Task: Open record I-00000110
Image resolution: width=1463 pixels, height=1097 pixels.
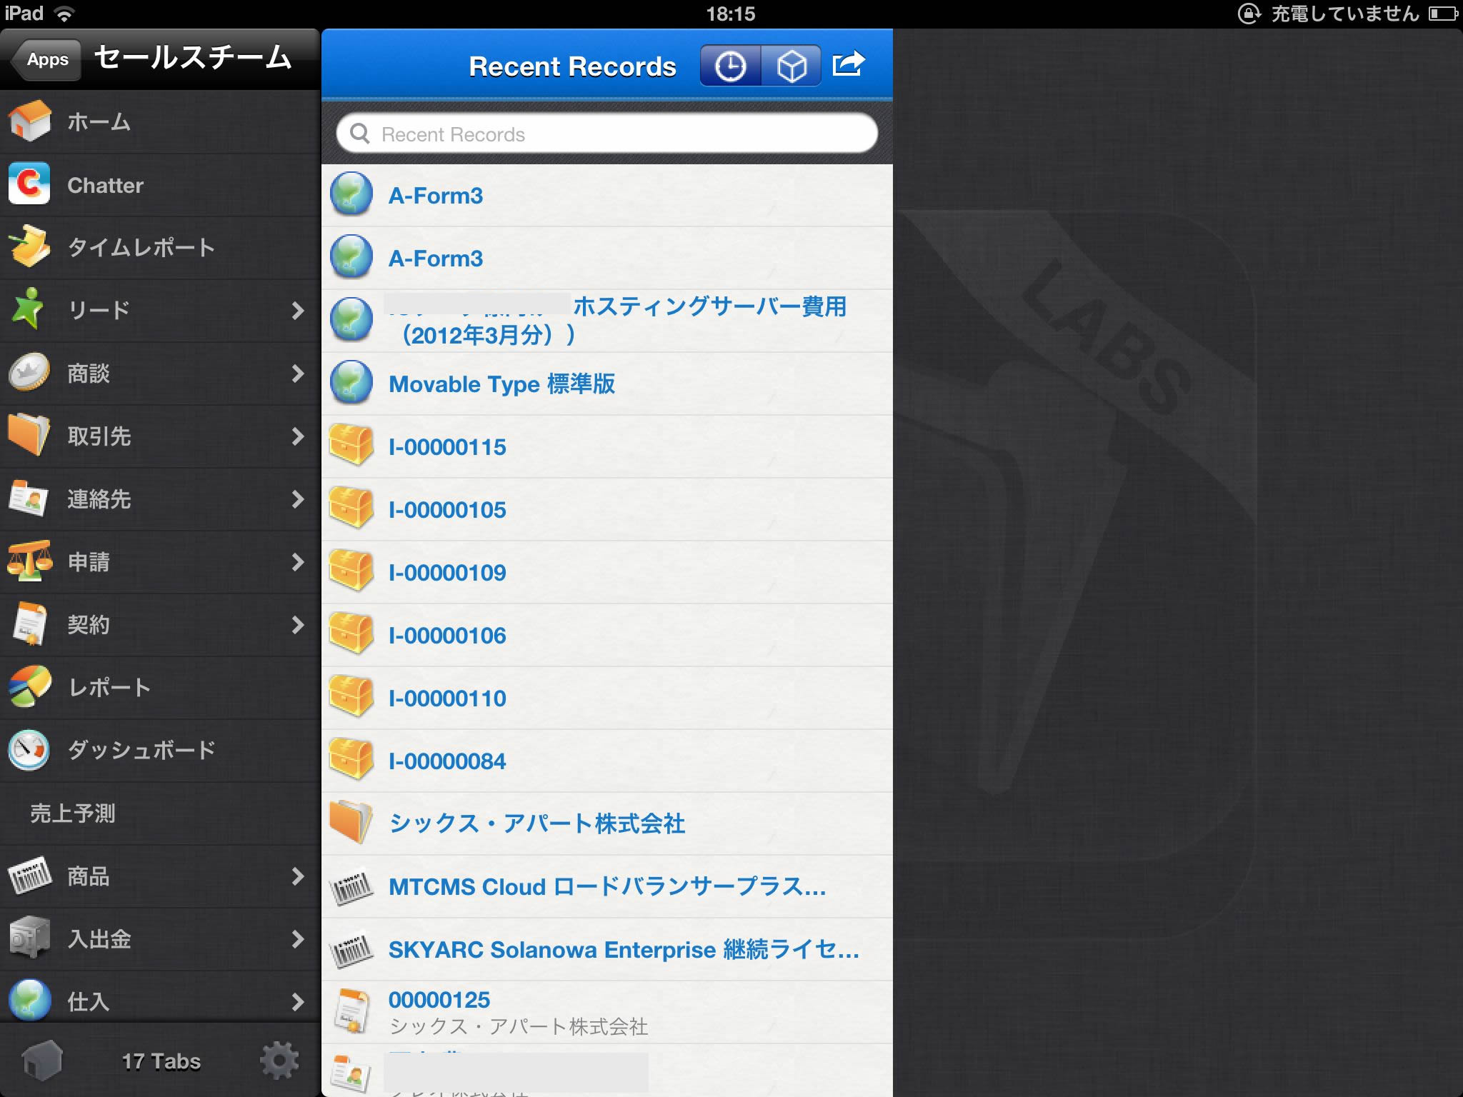Action: pos(607,698)
